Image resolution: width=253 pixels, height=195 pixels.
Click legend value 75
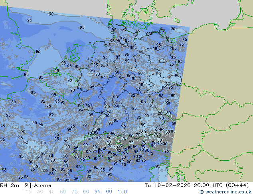click(x=74, y=192)
